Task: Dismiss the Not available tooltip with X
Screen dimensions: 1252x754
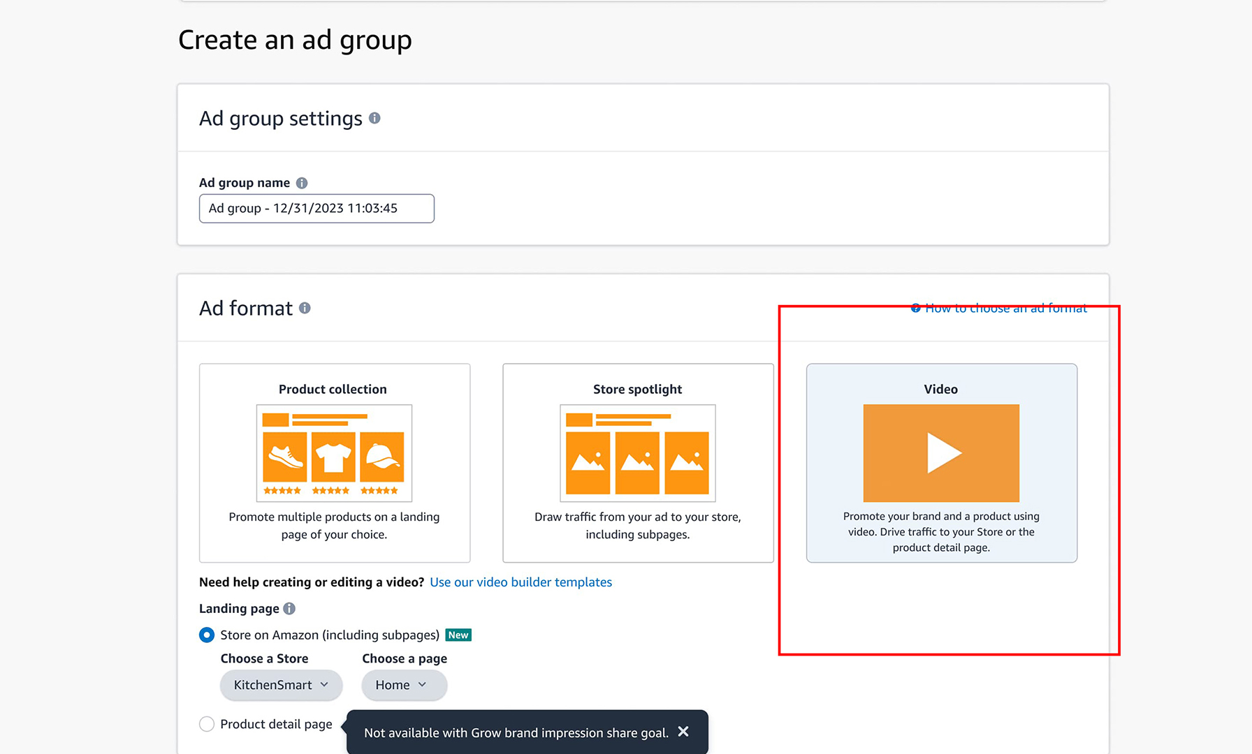Action: [x=683, y=731]
